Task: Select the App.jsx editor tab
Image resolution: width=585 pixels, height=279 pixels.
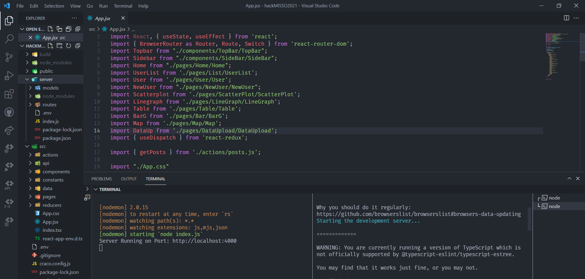Action: [x=103, y=18]
